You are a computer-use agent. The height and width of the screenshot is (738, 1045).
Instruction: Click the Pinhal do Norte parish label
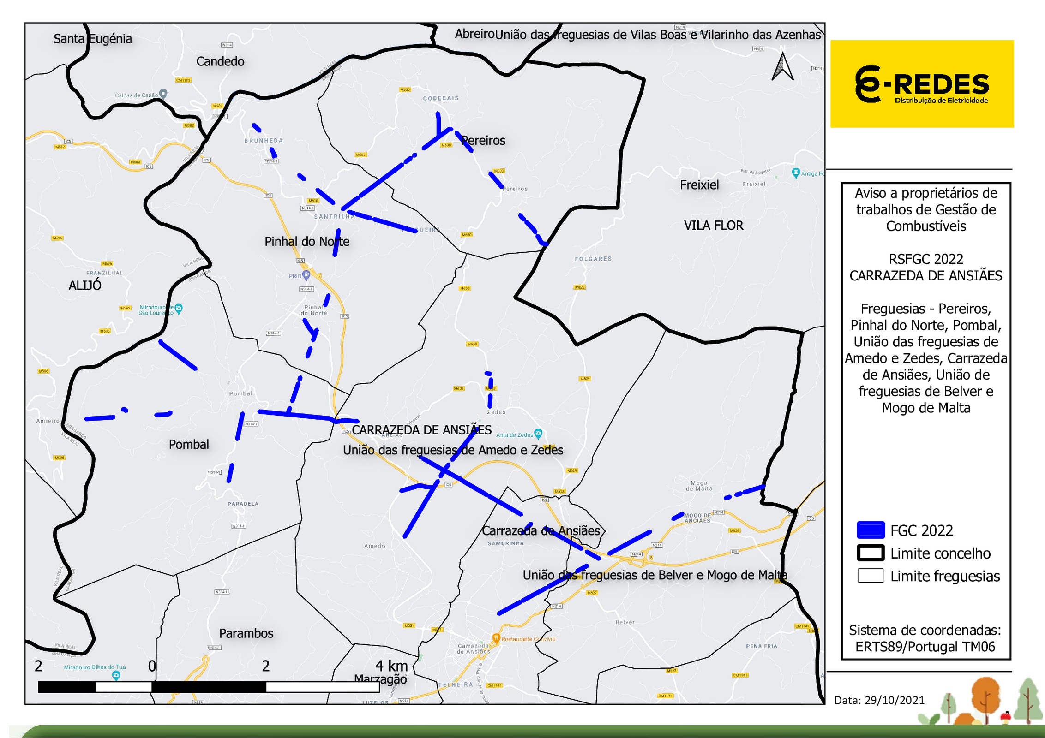tap(307, 241)
